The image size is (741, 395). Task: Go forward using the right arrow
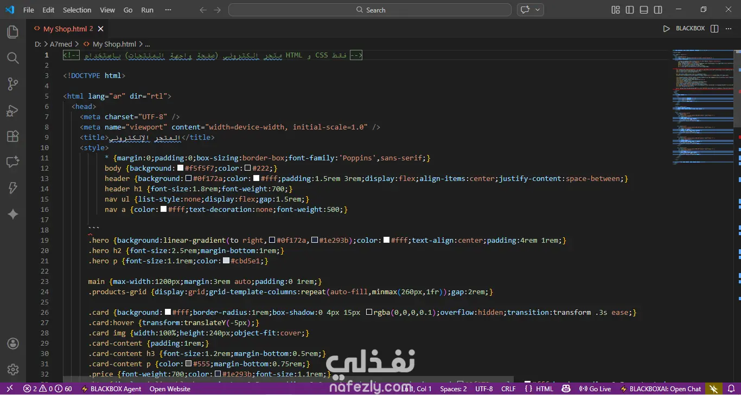218,10
